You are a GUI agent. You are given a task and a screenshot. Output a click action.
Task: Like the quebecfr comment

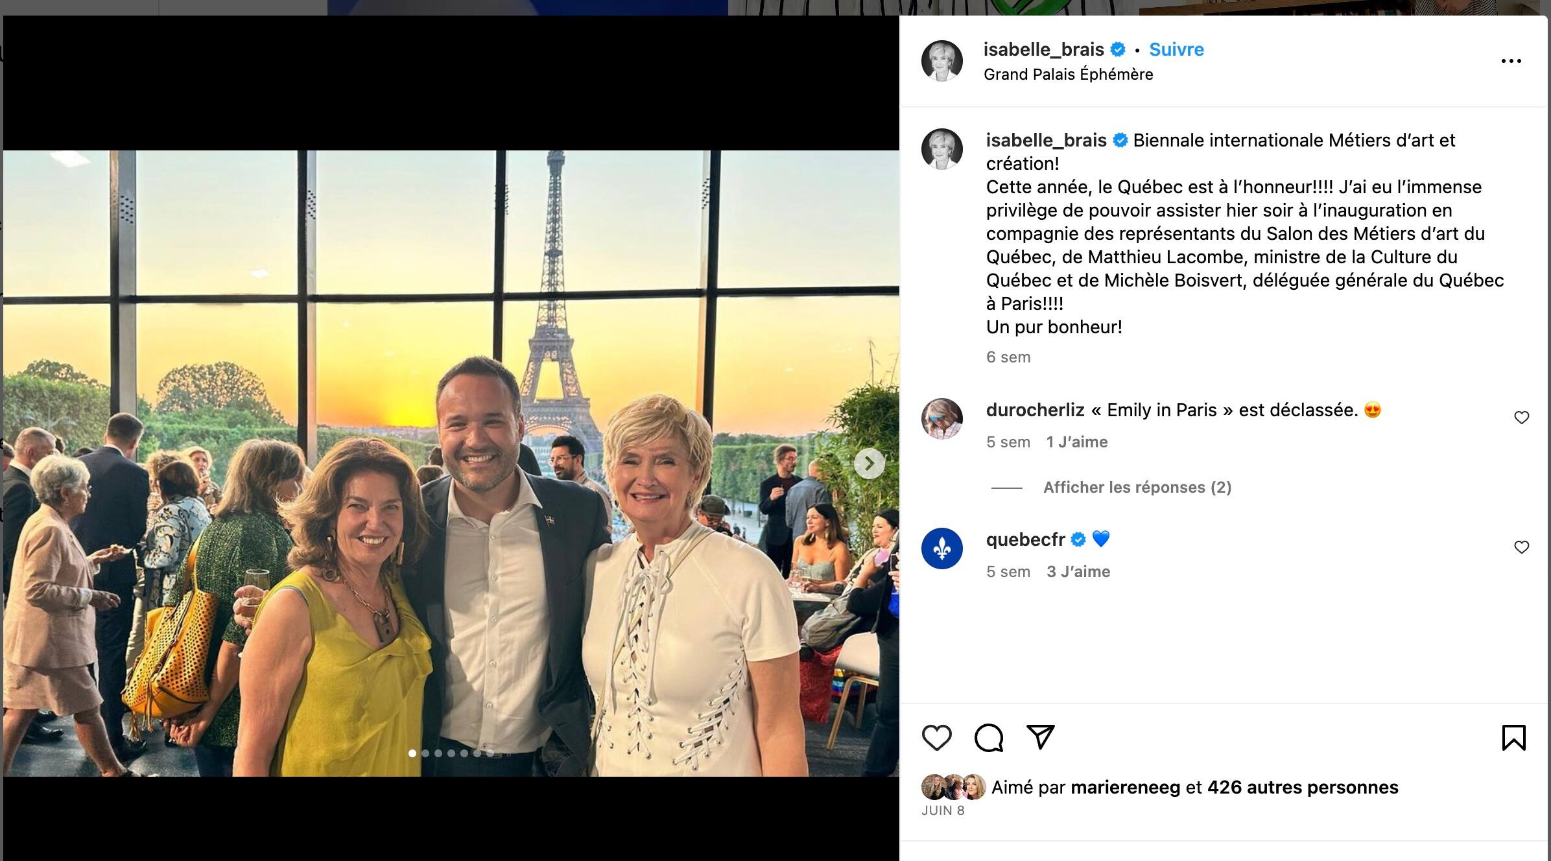click(x=1521, y=547)
